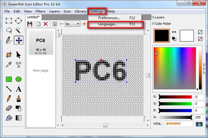Select the Rectangle selection tool

tap(9, 21)
